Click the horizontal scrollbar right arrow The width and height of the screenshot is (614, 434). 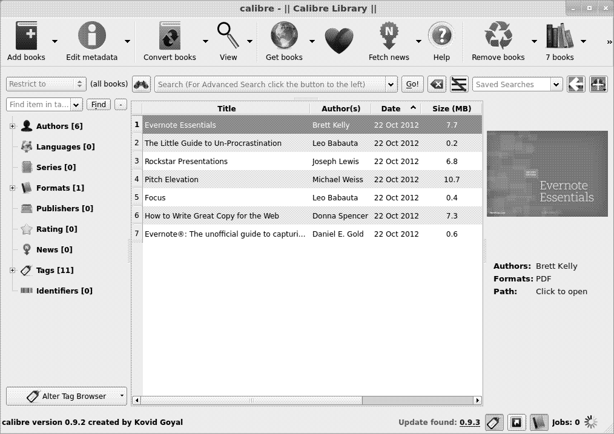(477, 400)
